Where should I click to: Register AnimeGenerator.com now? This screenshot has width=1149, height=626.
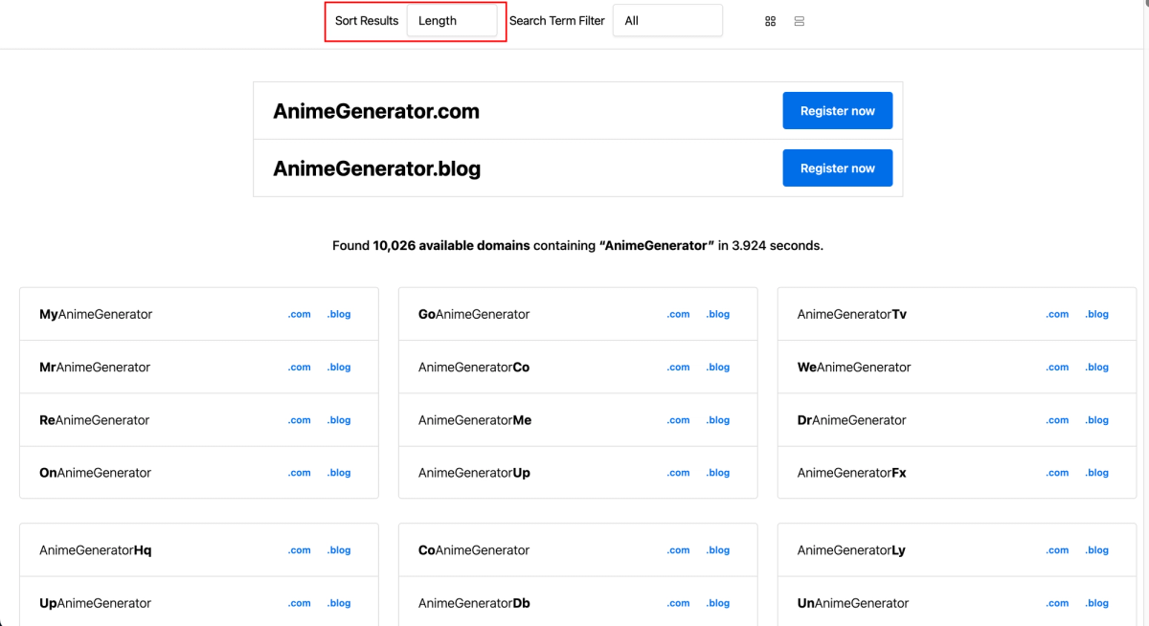(838, 111)
